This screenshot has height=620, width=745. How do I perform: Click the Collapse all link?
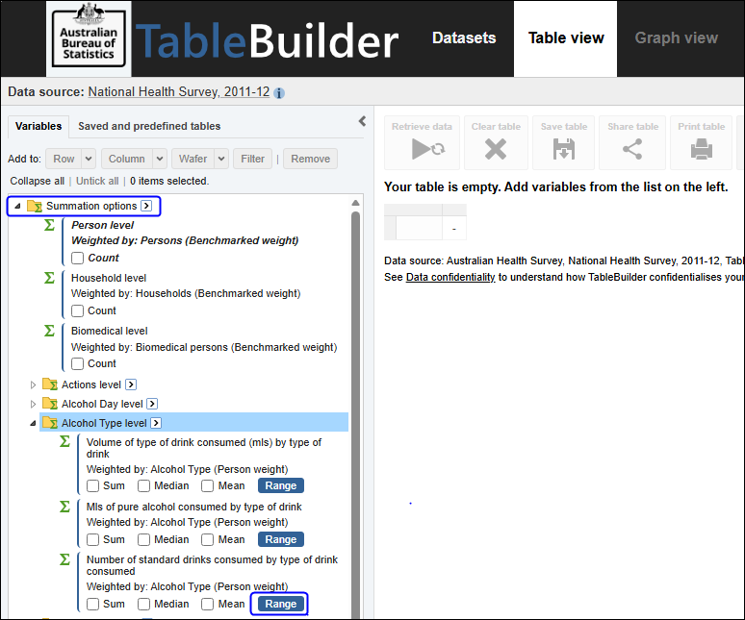coord(38,181)
